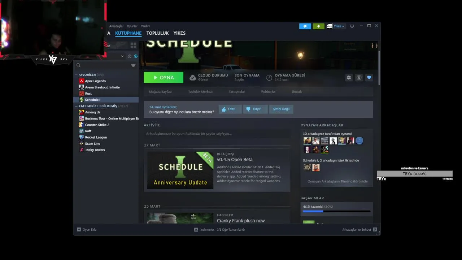Click the achievements progress bar

(336, 211)
